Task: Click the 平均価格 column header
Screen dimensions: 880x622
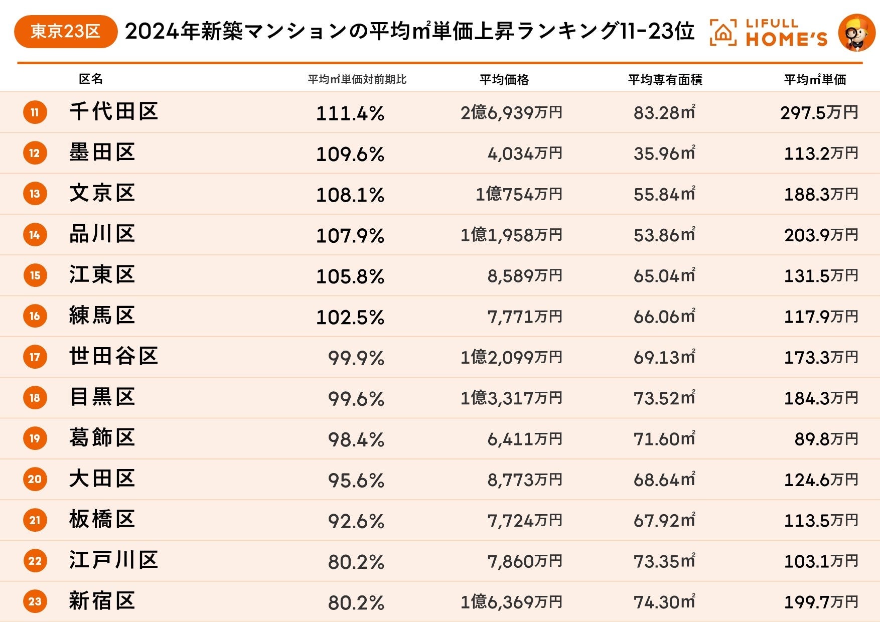Action: point(504,79)
